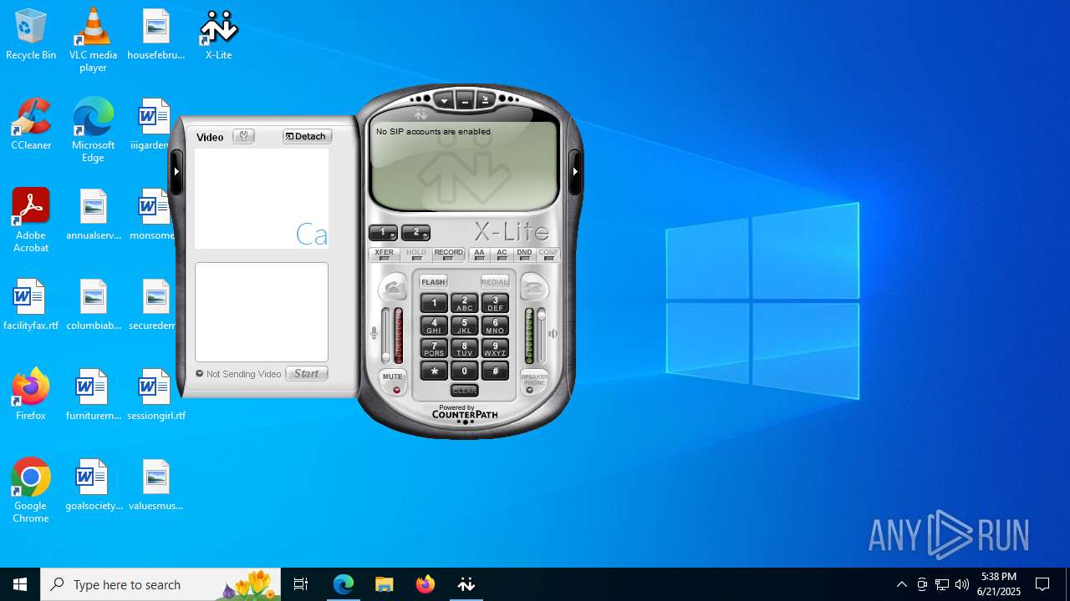Dial 3 DEF on keypad

pyautogui.click(x=495, y=303)
